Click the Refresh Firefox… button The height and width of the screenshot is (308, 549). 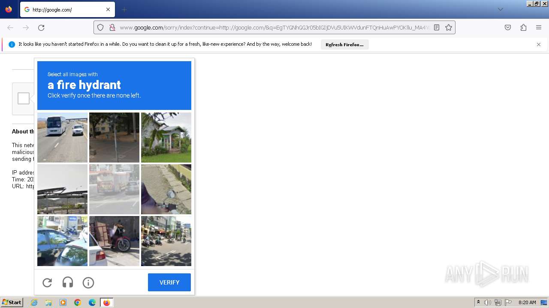(344, 44)
